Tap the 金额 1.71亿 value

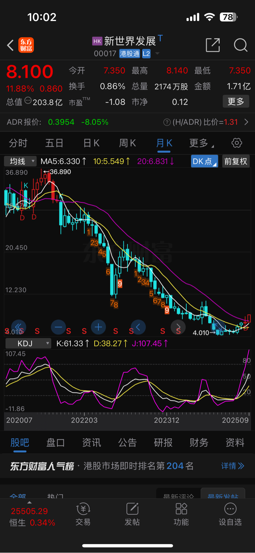click(x=239, y=86)
